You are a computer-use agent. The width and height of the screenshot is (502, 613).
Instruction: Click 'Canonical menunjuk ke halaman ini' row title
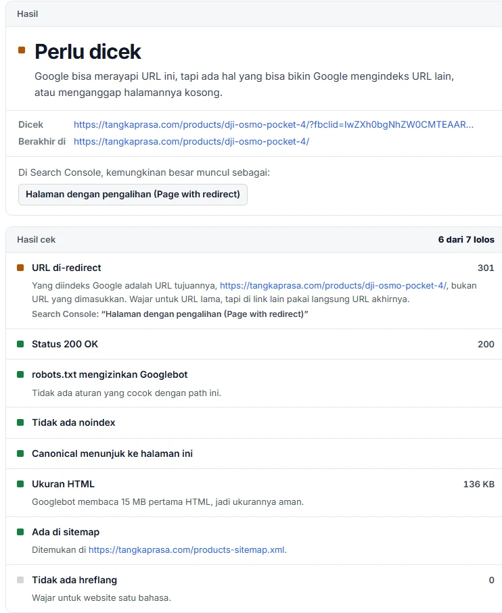point(112,453)
